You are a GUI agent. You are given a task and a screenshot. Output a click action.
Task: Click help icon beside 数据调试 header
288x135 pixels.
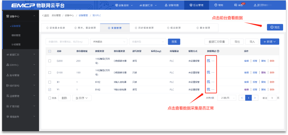pos(218,51)
